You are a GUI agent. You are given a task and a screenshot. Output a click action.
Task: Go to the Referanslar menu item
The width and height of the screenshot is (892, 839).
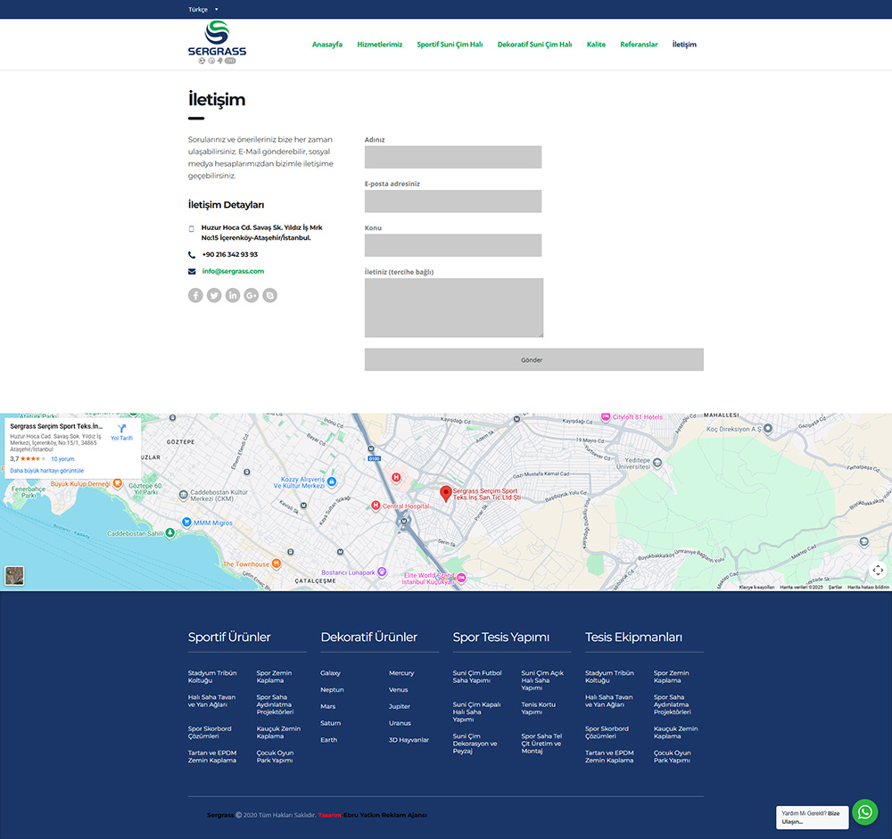[x=639, y=45]
